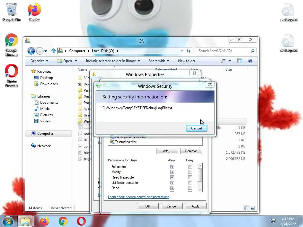The image size is (303, 227).
Task: Check Deny for Full control
Action: [x=190, y=166]
